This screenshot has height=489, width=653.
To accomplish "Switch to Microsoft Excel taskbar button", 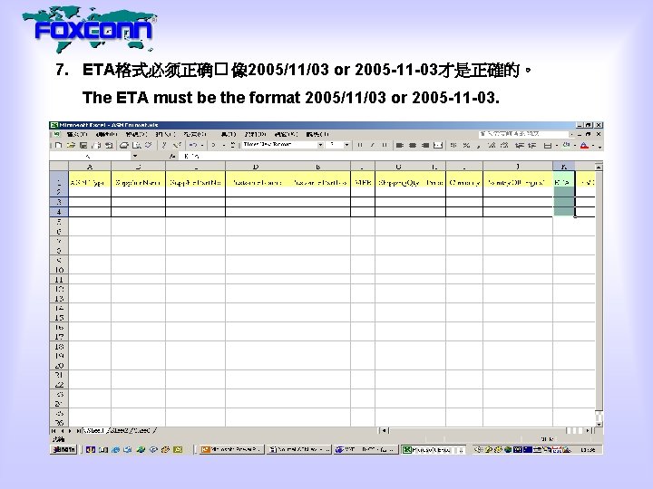I will click(x=434, y=449).
